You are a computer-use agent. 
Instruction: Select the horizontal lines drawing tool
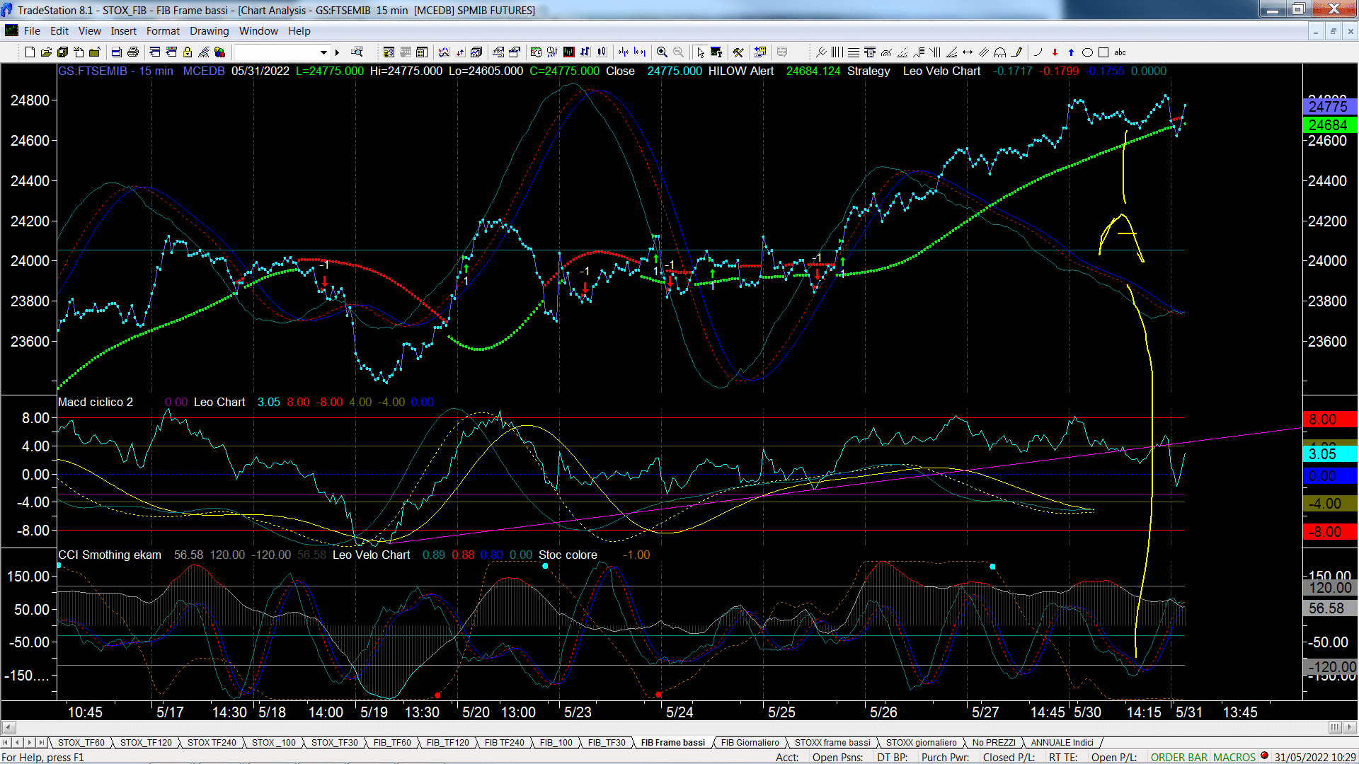click(x=854, y=52)
